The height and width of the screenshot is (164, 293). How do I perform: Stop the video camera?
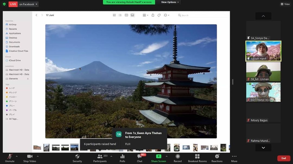[x=30, y=157]
